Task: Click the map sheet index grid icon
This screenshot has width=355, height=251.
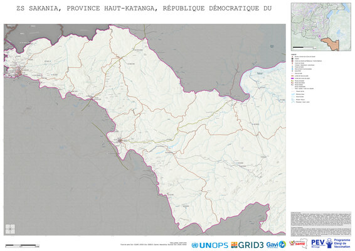Action: (10, 229)
